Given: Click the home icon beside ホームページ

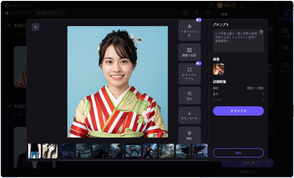Looking at the screenshot, I should pos(7,13).
